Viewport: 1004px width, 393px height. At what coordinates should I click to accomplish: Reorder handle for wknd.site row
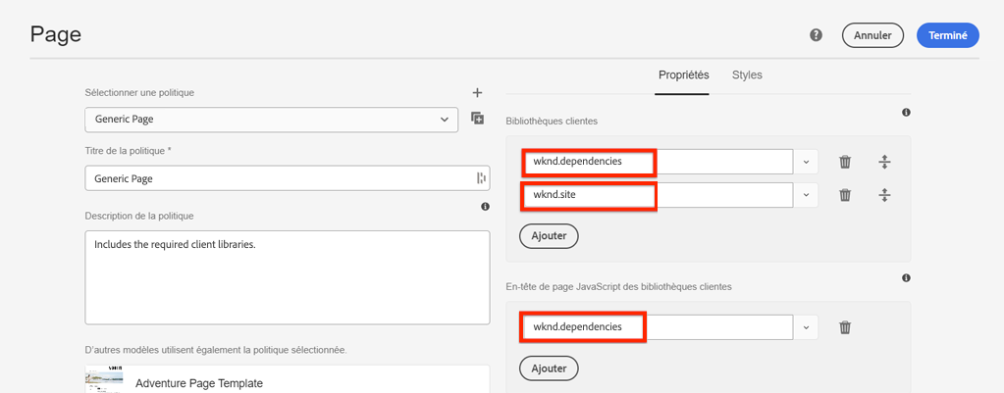(x=884, y=195)
